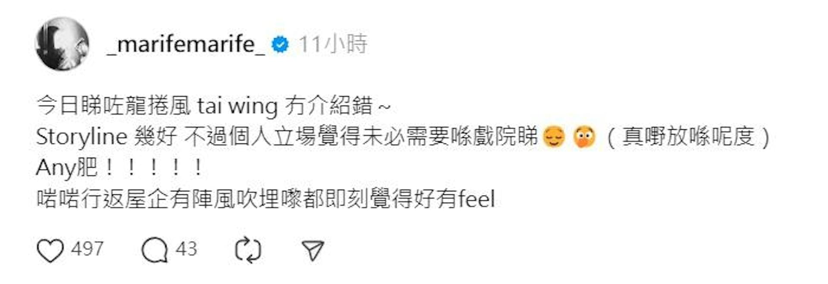This screenshot has height=284, width=828.
Task: Click the parenthetical text 真嘢放喺呢度
Action: pos(688,137)
